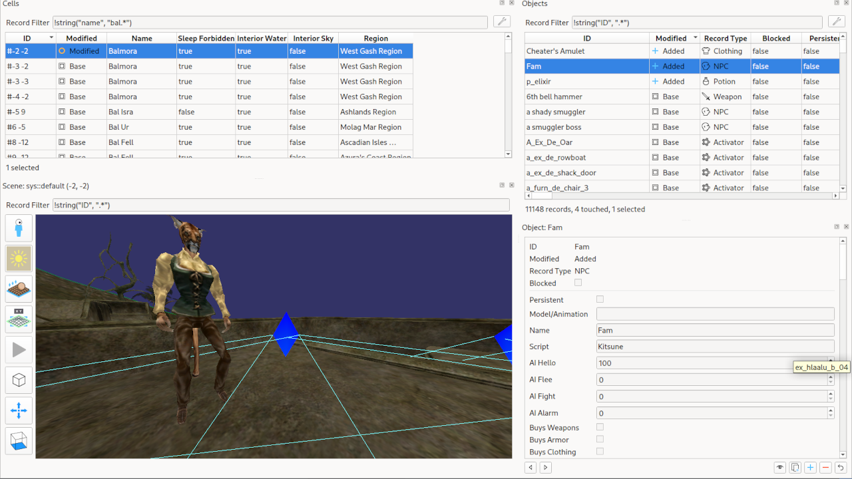
Task: Click the Interior Sky column header
Action: (x=313, y=38)
